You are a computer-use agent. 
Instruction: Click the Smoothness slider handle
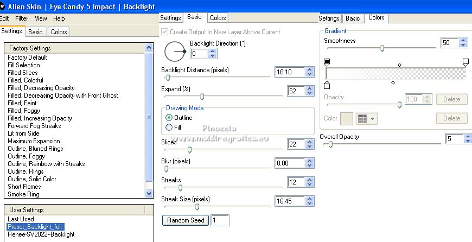[382, 48]
